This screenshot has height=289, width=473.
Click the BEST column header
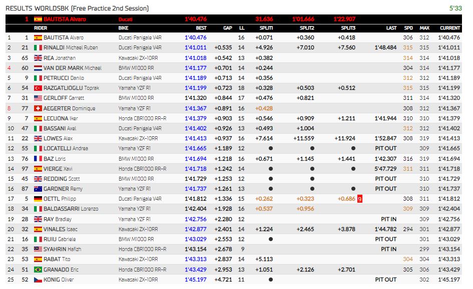point(201,28)
